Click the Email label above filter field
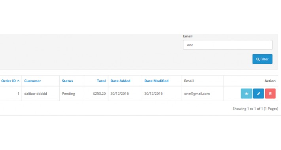This screenshot has width=281, height=150. [188, 36]
